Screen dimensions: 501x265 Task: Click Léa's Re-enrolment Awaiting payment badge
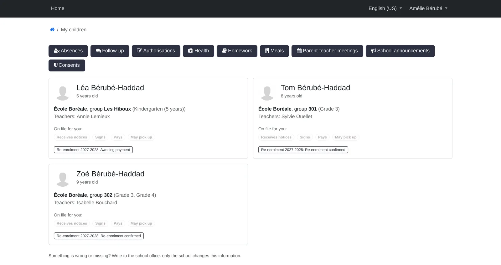point(93,150)
